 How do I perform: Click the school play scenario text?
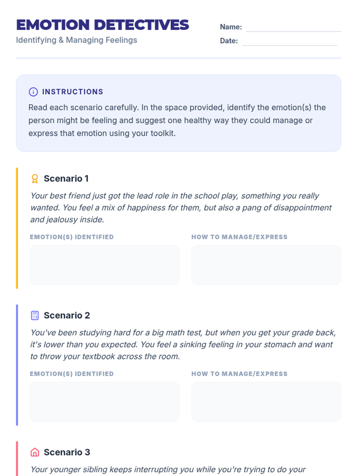click(180, 208)
